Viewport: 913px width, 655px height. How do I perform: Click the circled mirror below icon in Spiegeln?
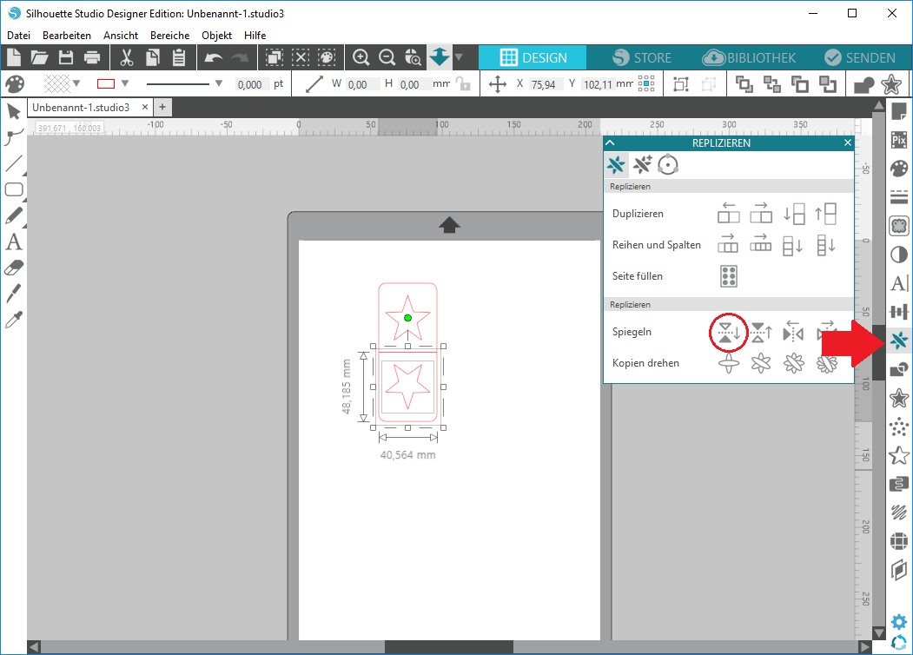[x=728, y=332]
